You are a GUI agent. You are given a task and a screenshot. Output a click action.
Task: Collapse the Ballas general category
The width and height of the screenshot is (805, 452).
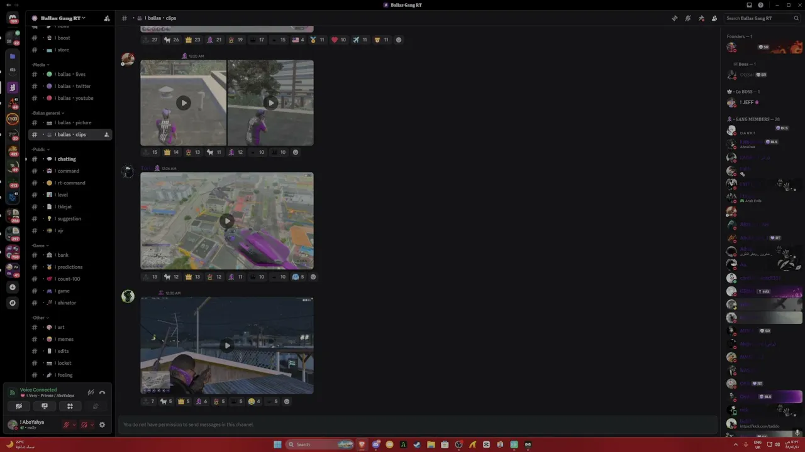click(48, 113)
